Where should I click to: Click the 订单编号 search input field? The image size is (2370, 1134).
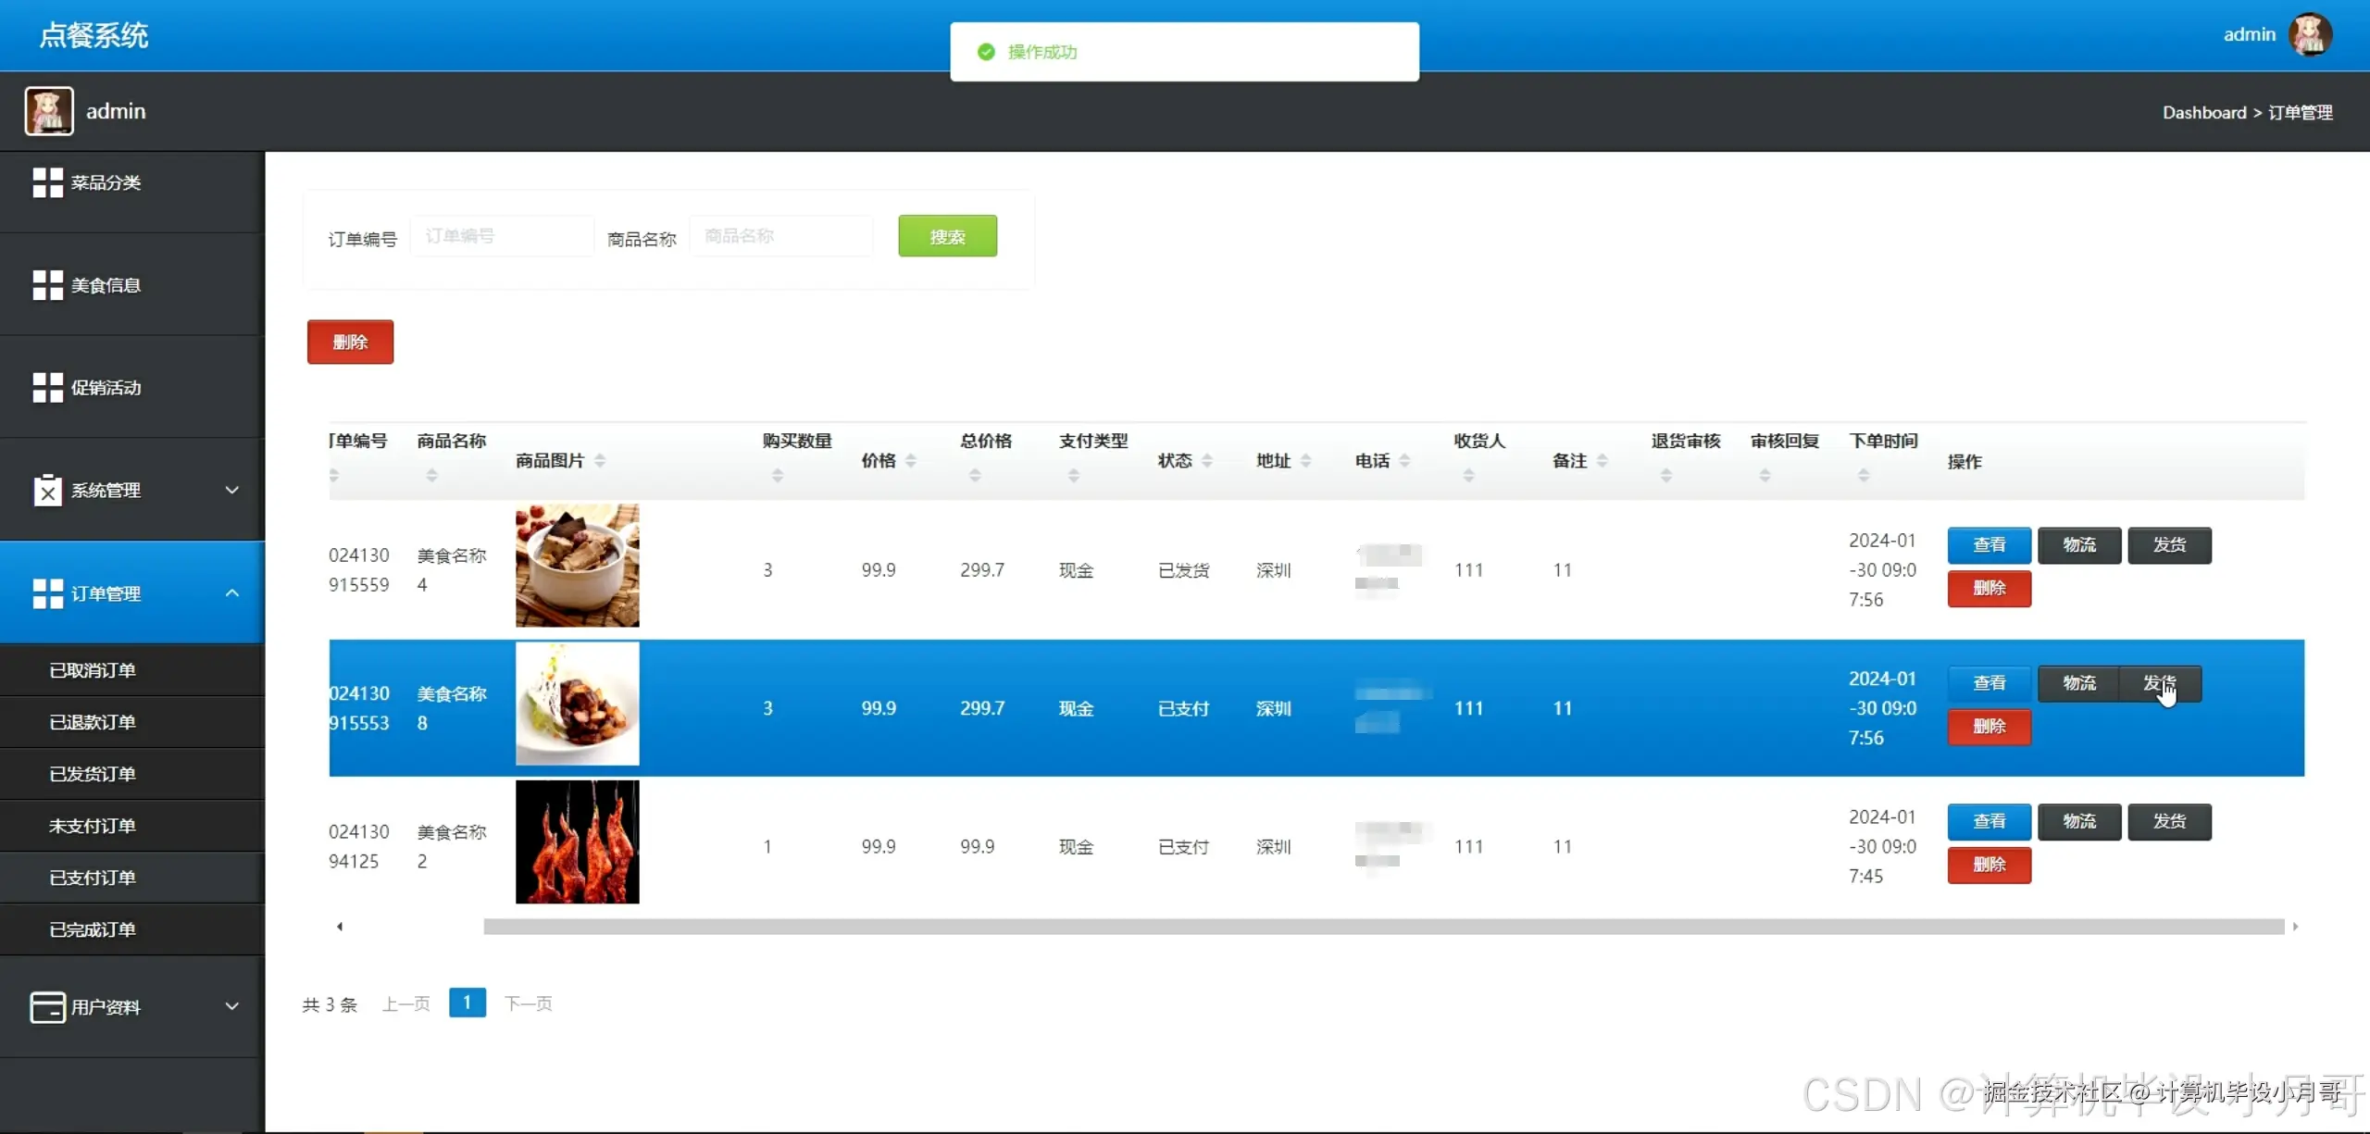click(502, 236)
